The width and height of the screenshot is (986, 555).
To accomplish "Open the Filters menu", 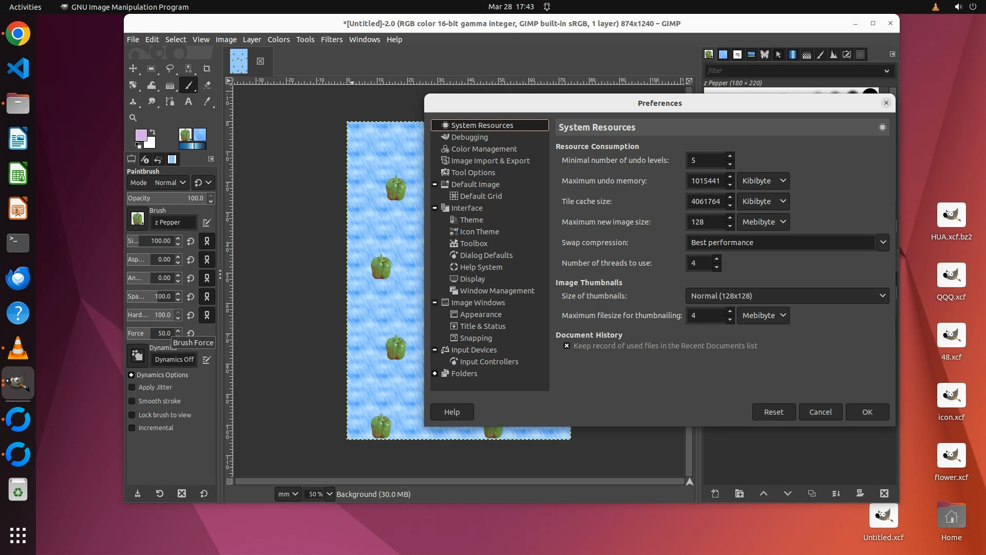I will (x=331, y=40).
